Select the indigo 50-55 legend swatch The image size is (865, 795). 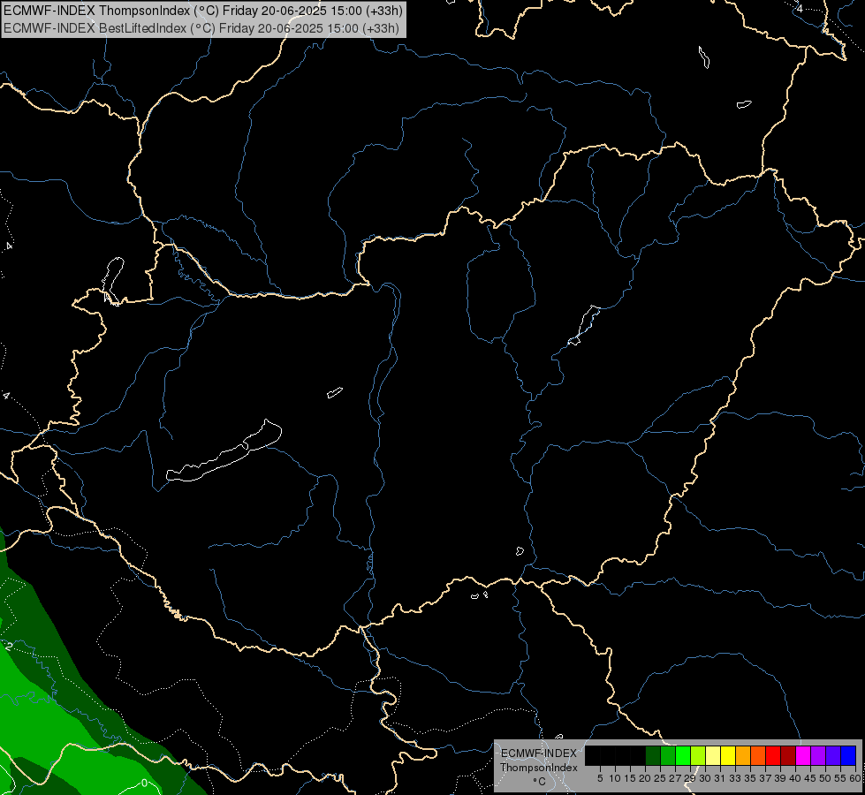tap(833, 755)
